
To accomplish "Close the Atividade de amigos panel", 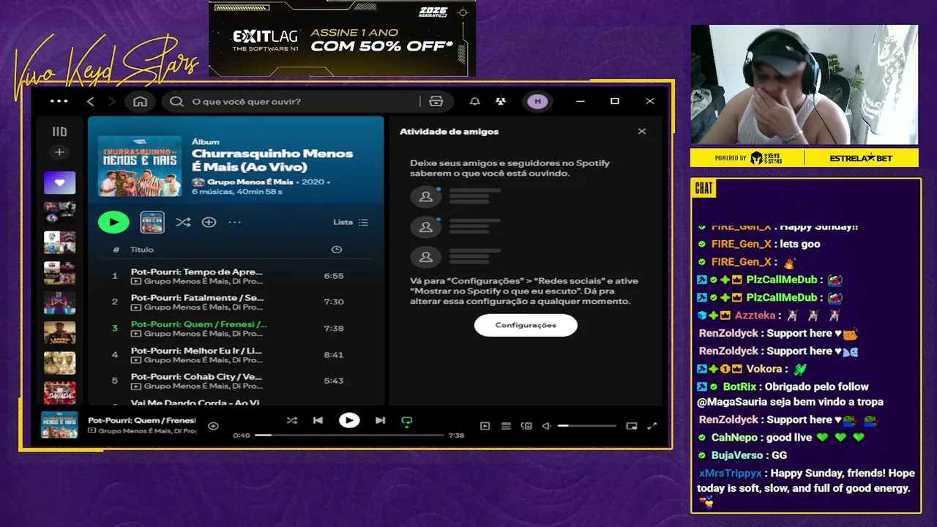I will coord(642,131).
